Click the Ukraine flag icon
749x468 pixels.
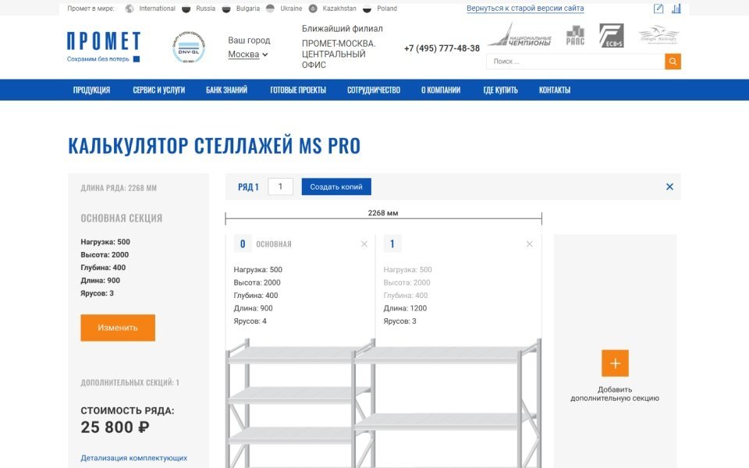(271, 9)
